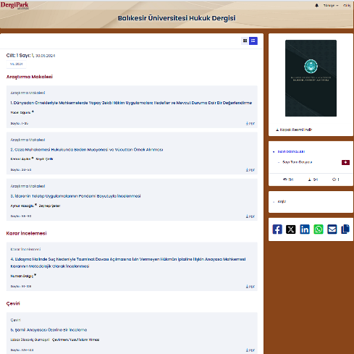Download PDF of first article
The height and width of the screenshot is (354, 354).
(x=250, y=124)
